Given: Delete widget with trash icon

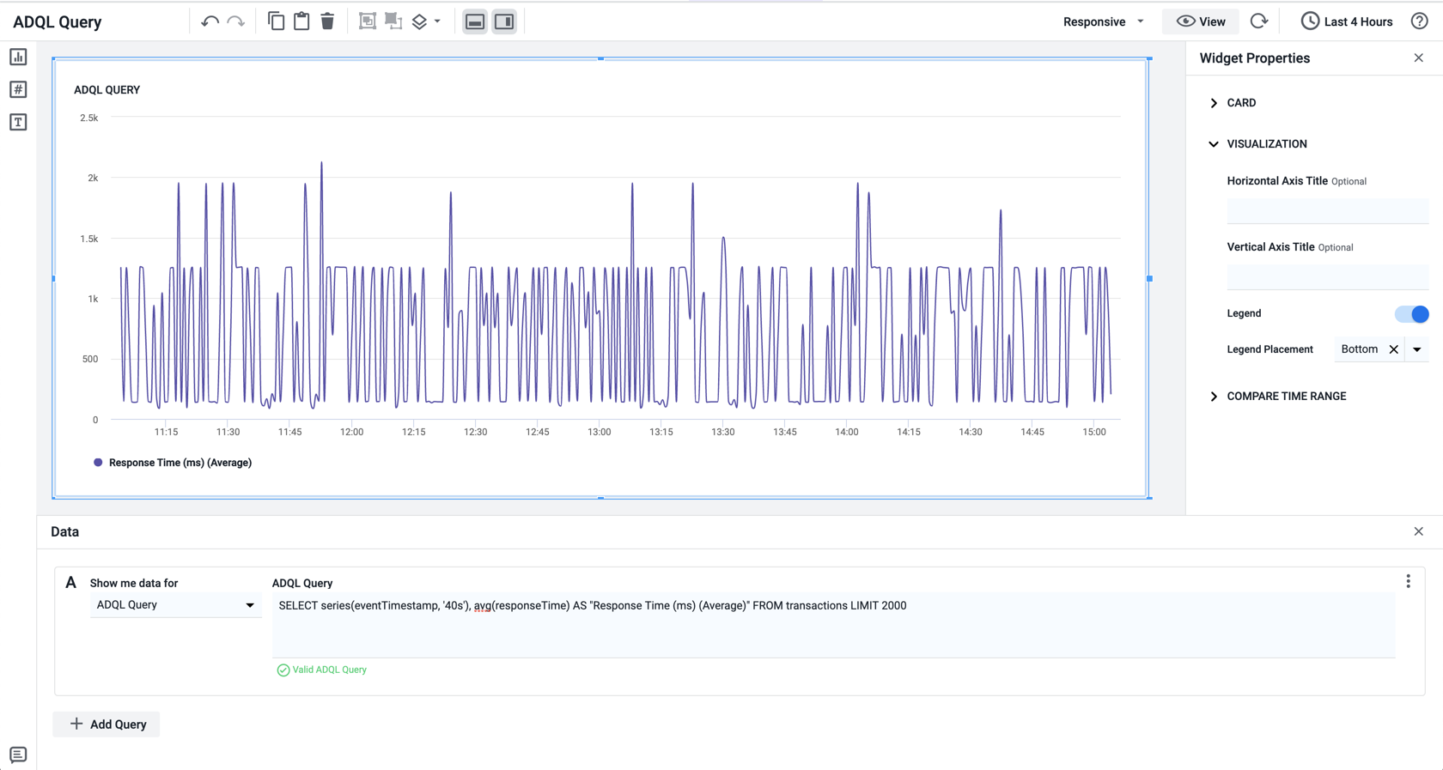Looking at the screenshot, I should click(327, 21).
